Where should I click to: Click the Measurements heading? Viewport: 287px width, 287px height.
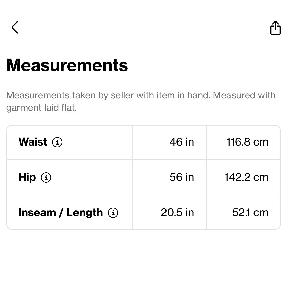tap(67, 65)
